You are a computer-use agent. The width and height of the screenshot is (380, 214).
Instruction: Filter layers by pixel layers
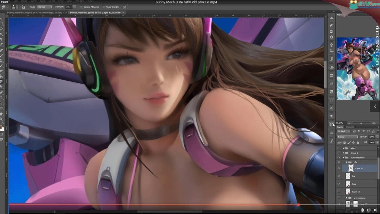click(354, 131)
